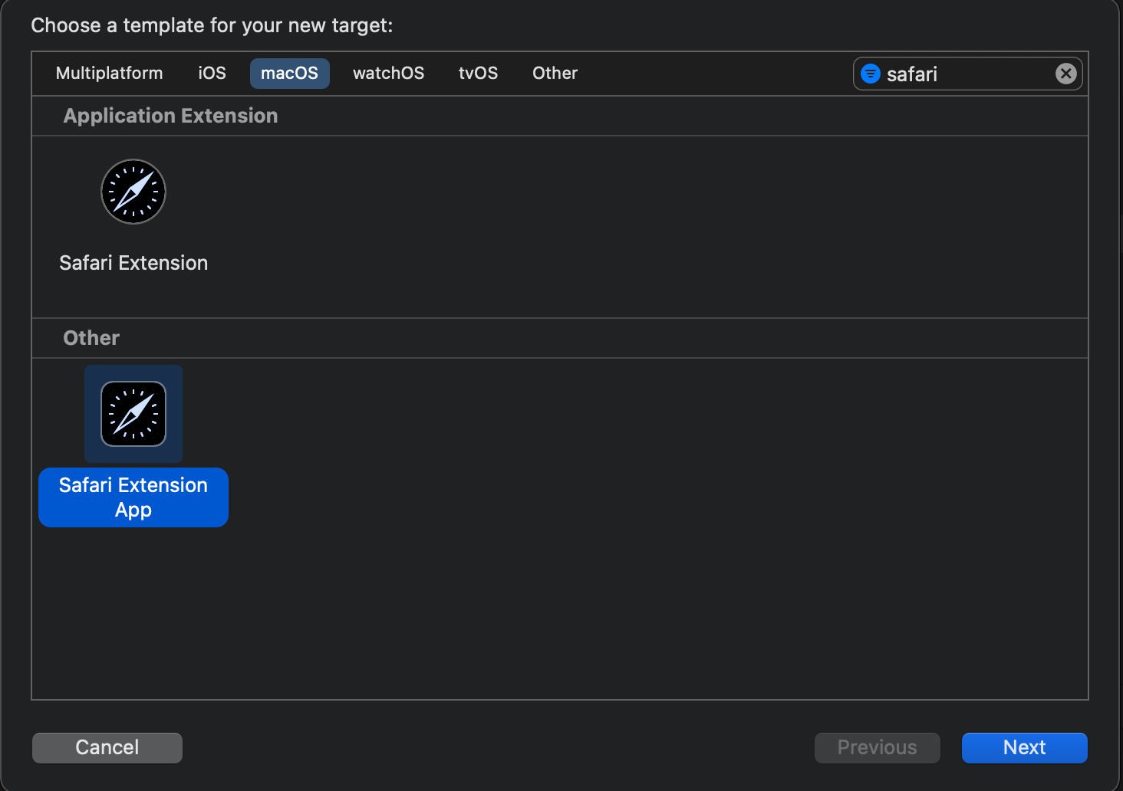Viewport: 1123px width, 791px height.
Task: Select the Safari Extension compass icon
Action: click(133, 192)
